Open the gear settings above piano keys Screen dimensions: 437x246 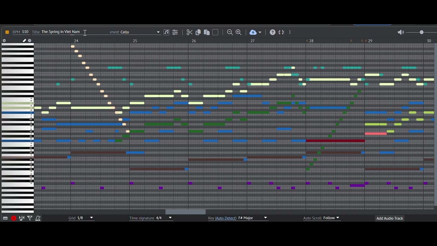click(x=4, y=41)
